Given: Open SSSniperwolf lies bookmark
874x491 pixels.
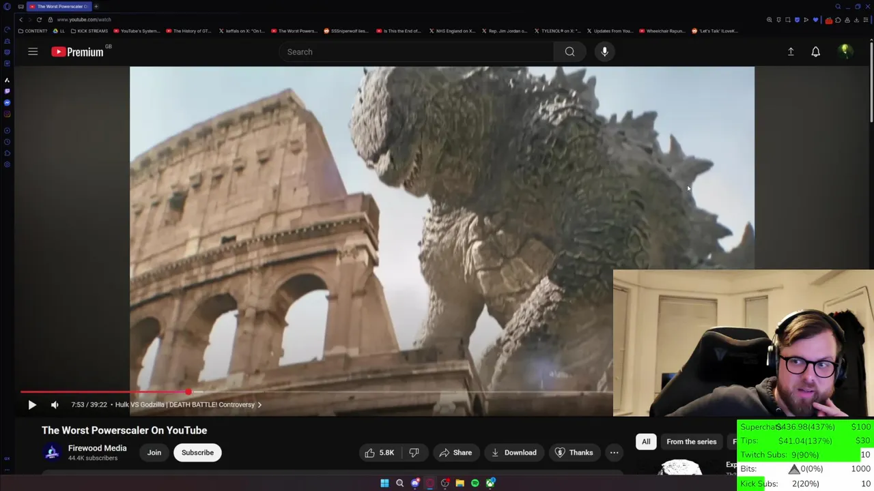Looking at the screenshot, I should point(346,31).
